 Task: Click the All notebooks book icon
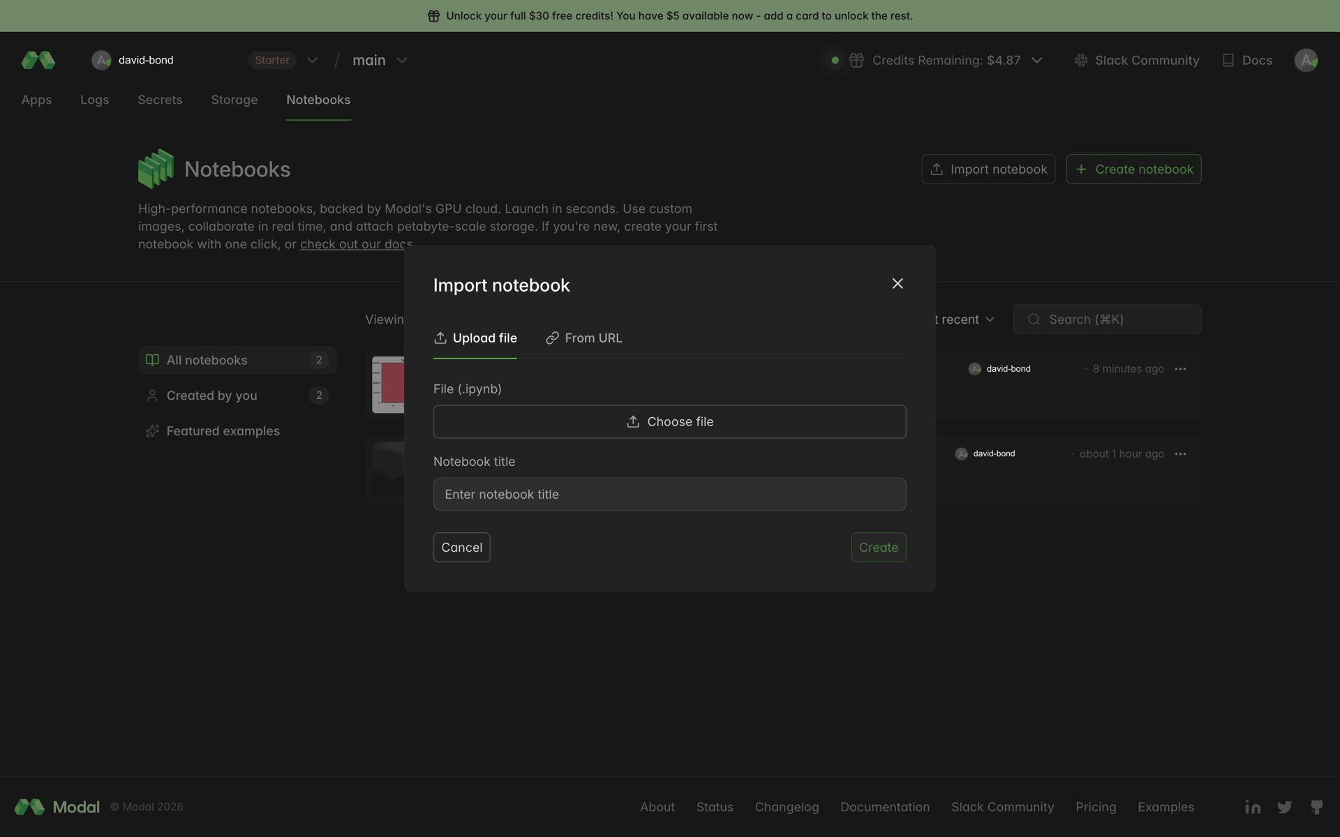point(152,360)
